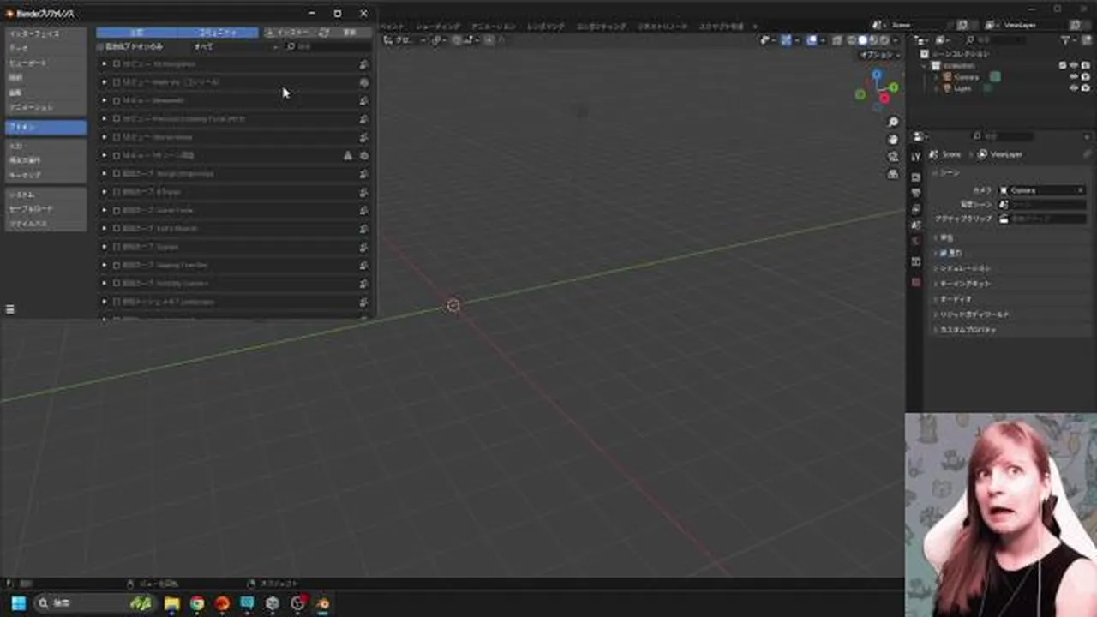Screen dimensions: 1097x617
Task: Click viewport zoom magnifier icon
Action: pos(893,123)
